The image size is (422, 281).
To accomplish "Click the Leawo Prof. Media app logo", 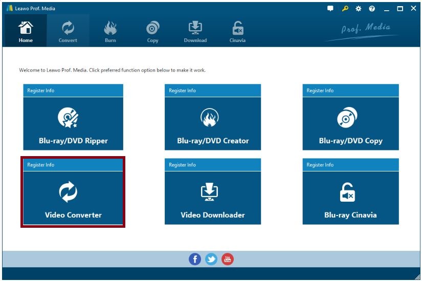I will click(x=9, y=9).
